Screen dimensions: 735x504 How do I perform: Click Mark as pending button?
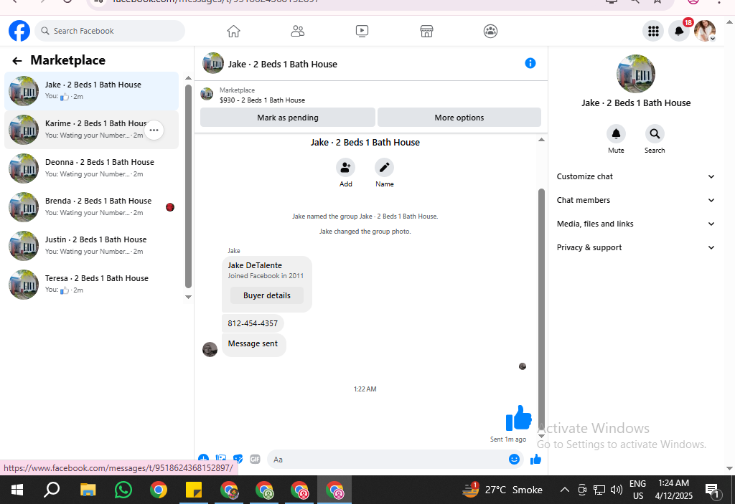click(288, 118)
